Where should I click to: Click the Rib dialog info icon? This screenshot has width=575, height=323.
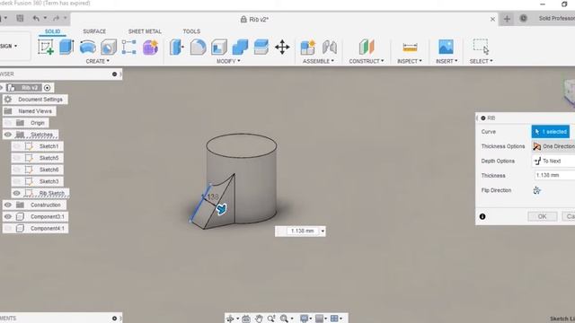[x=482, y=216]
